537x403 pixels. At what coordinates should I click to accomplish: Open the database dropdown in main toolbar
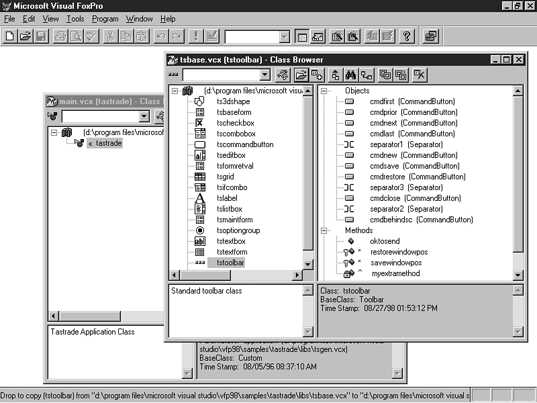click(284, 36)
